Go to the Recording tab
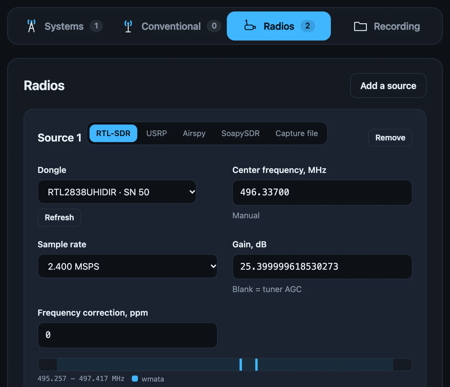Screen dimensions: 450x387 pyautogui.click(x=387, y=26)
